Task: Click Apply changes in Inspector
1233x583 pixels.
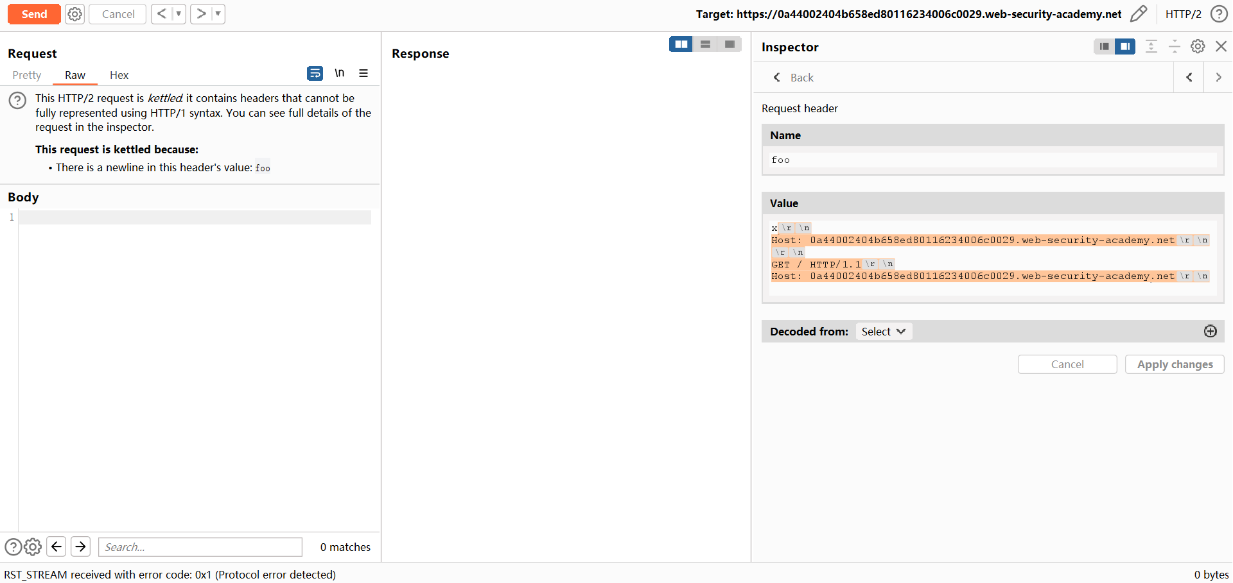Action: 1175,364
